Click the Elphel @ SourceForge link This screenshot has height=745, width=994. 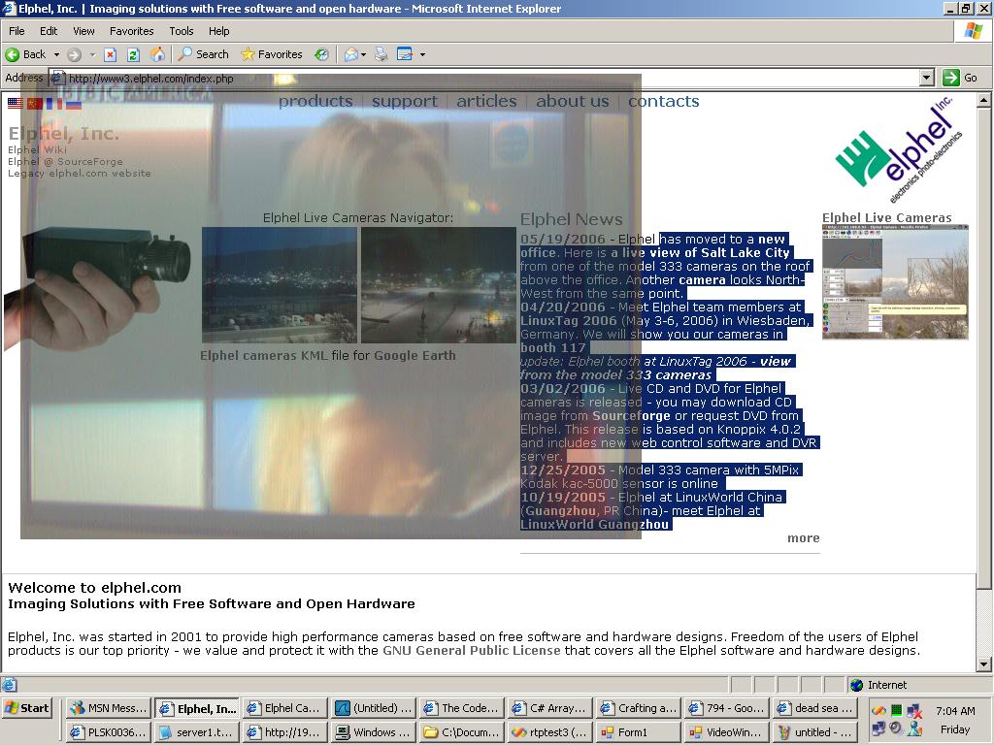point(65,162)
